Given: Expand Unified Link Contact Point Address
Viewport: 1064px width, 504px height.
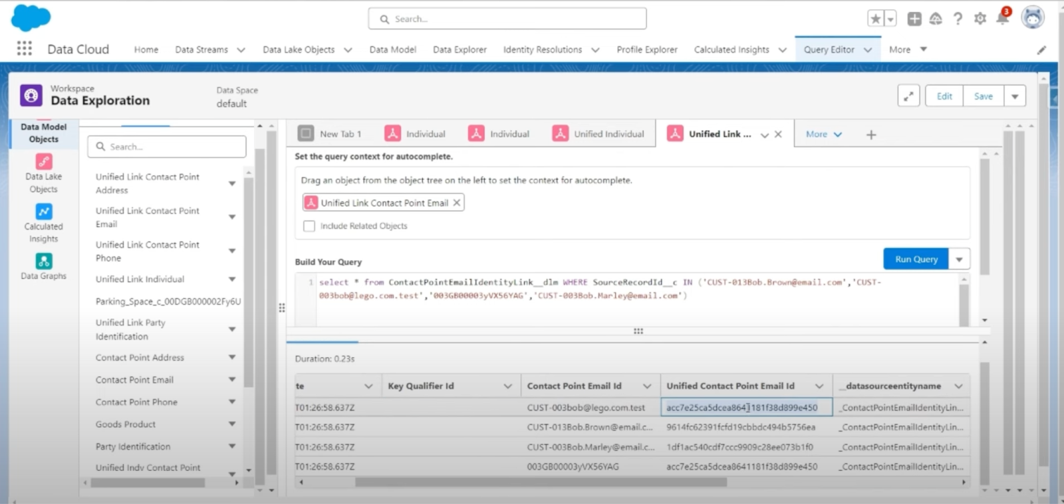Looking at the screenshot, I should click(x=232, y=183).
